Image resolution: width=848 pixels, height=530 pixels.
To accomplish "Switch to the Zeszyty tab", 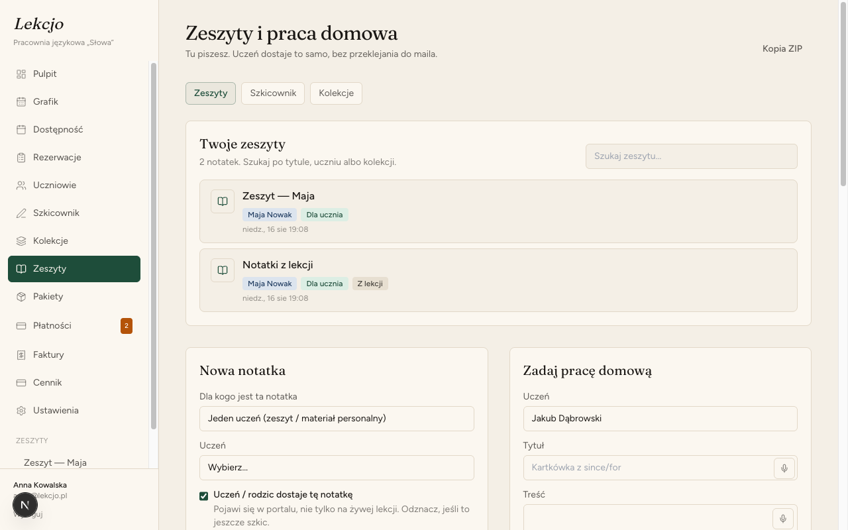I will [211, 93].
